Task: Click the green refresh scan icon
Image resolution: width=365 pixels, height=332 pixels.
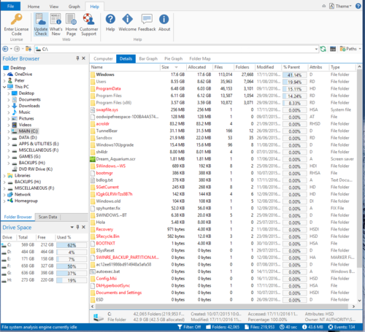Action: pos(323,49)
